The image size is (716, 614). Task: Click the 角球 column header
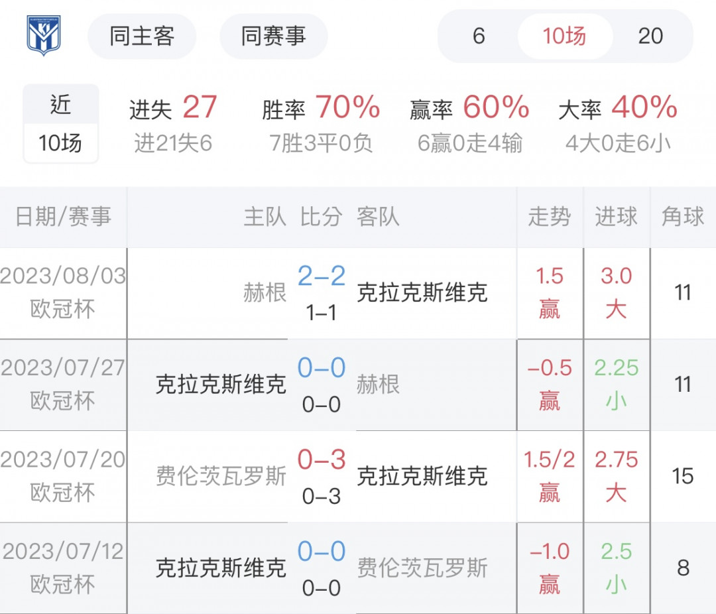tap(683, 217)
